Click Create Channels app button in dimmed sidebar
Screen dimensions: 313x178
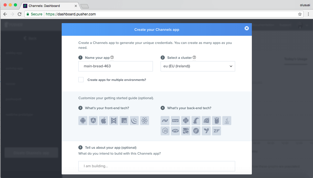click(x=31, y=153)
